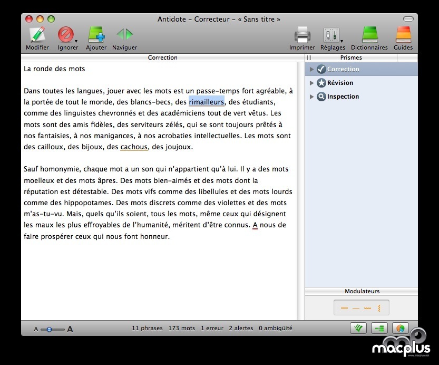Click the title La ronde des mots

(x=54, y=69)
